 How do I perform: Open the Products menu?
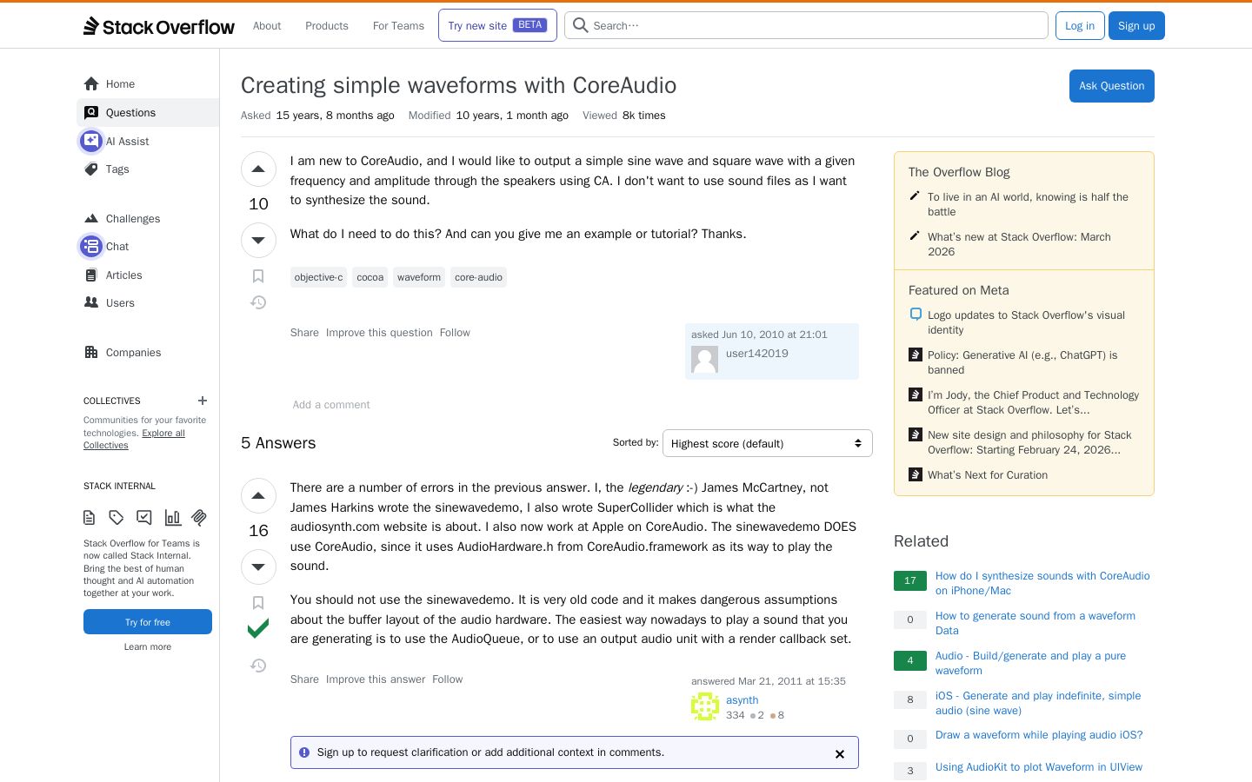point(327,26)
